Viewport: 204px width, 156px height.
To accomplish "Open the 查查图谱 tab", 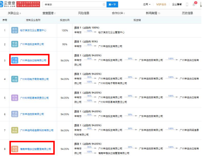I will (x=49, y=13).
